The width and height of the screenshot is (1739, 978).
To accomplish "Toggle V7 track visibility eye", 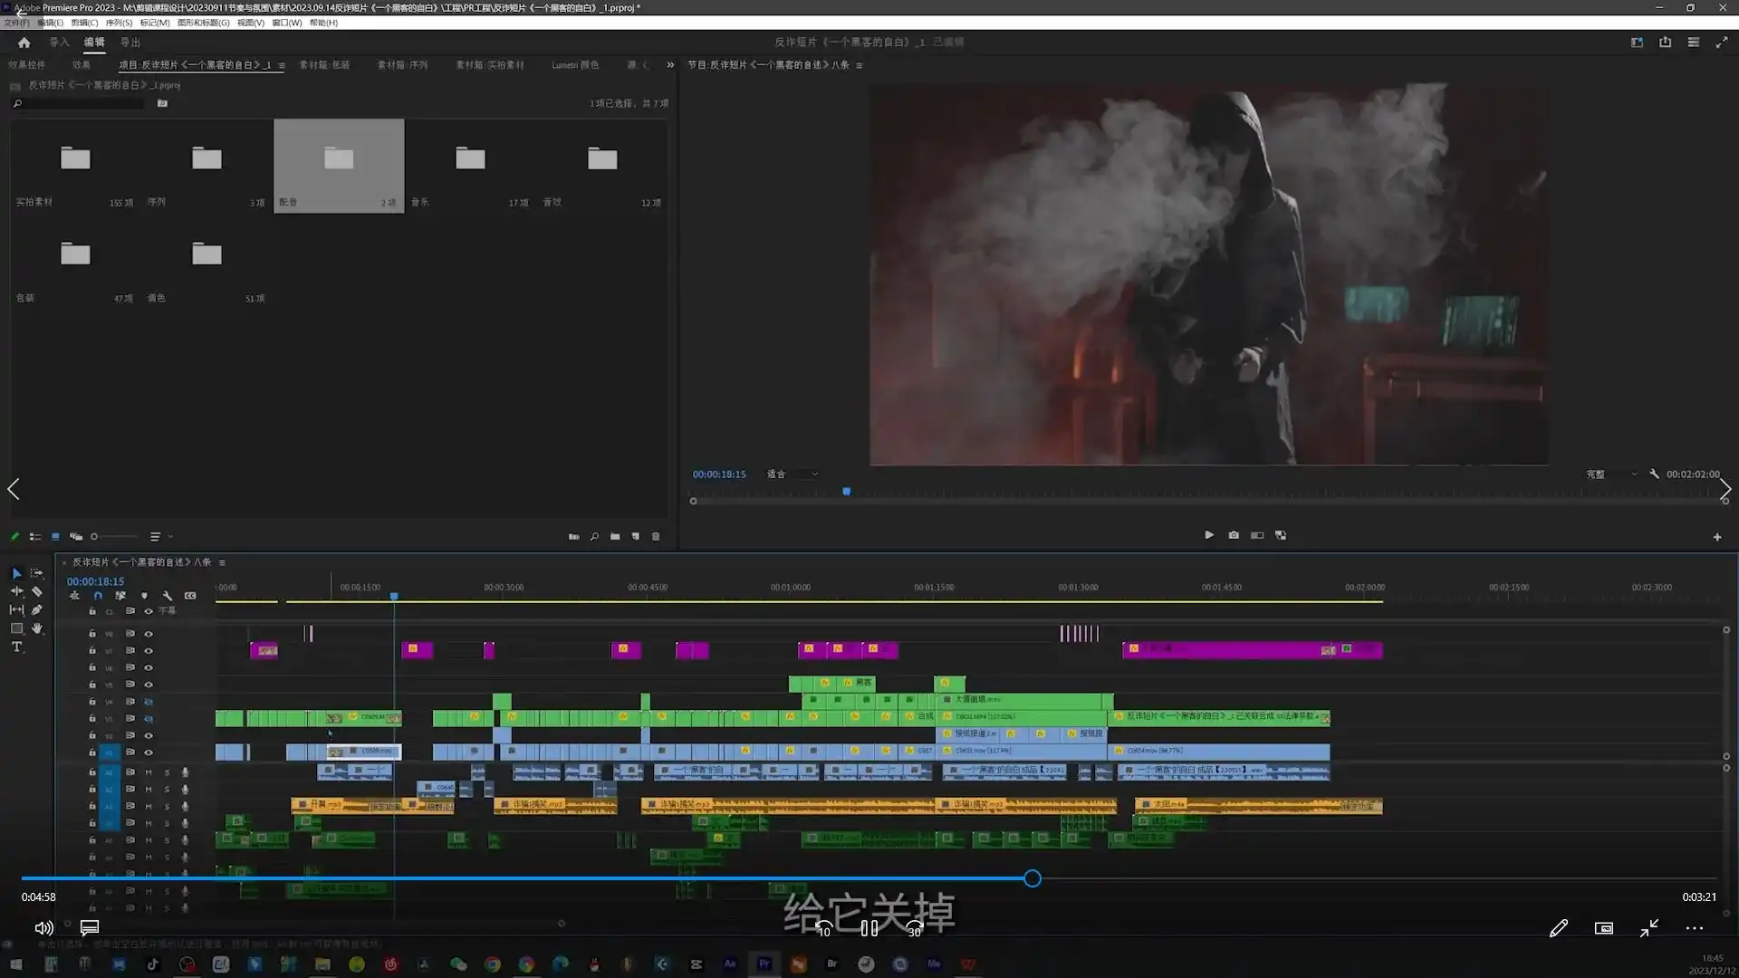I will [149, 650].
